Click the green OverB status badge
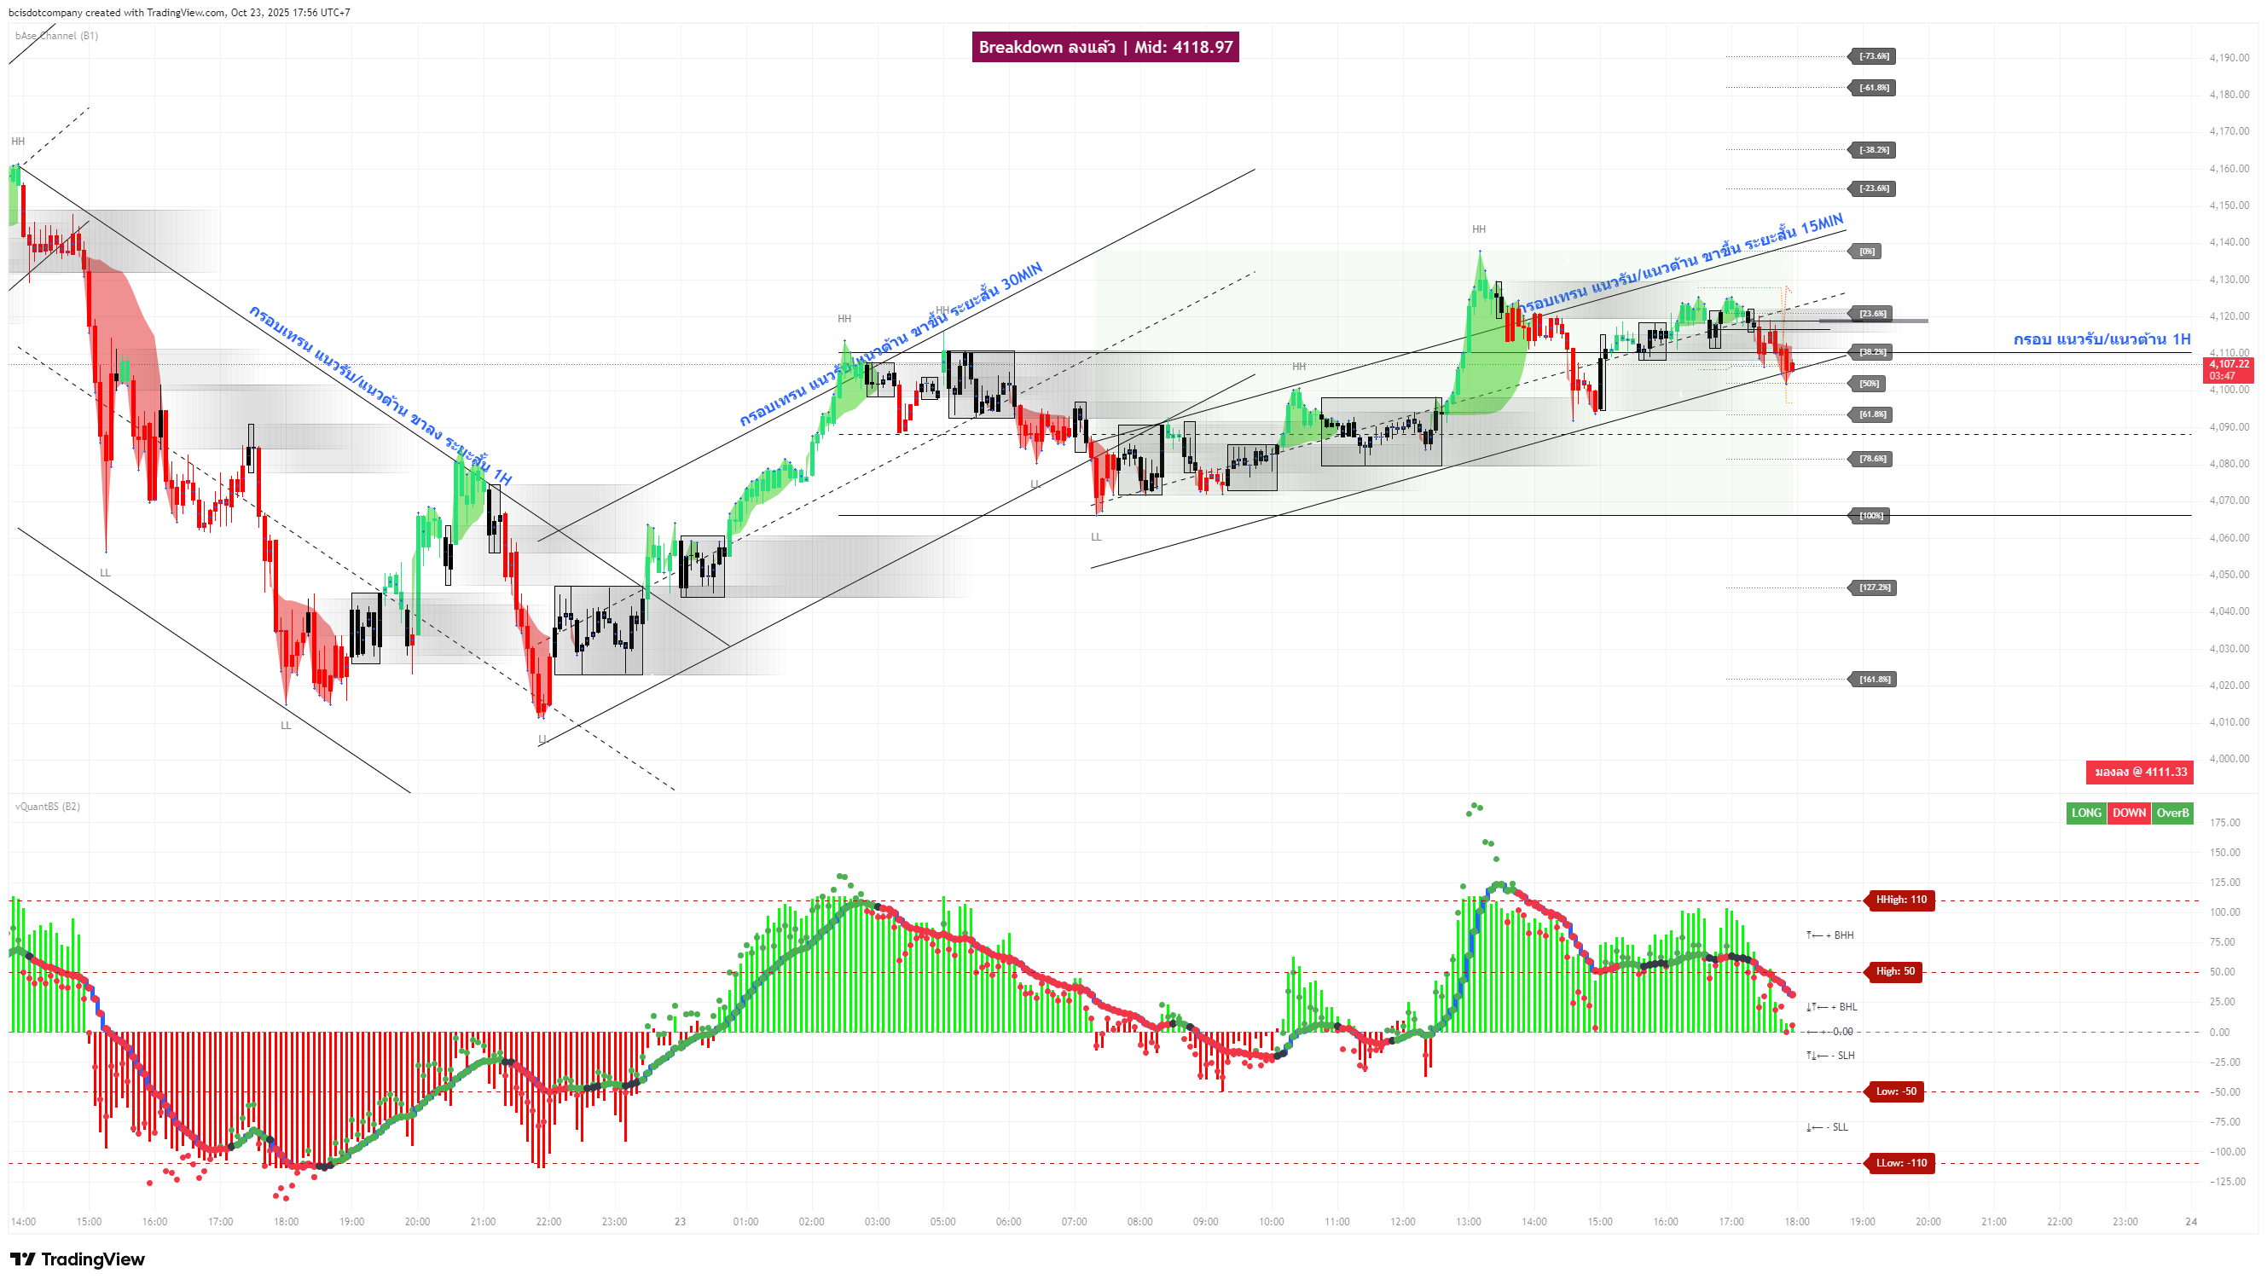Image resolution: width=2267 pixels, height=1285 pixels. coord(2171,813)
